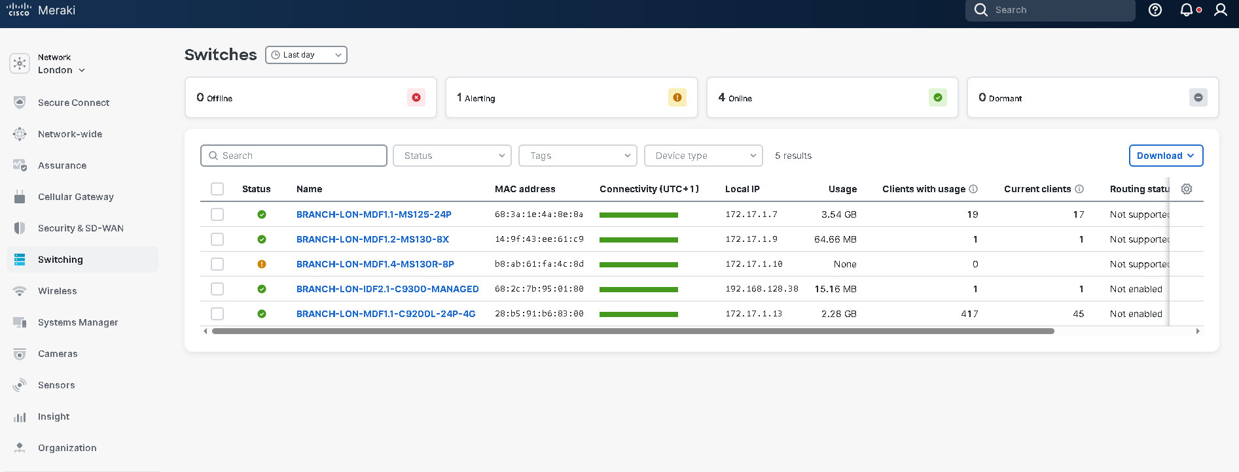Open switch BRANCH-LON-MDF1.1-MS125-24P link

point(374,214)
